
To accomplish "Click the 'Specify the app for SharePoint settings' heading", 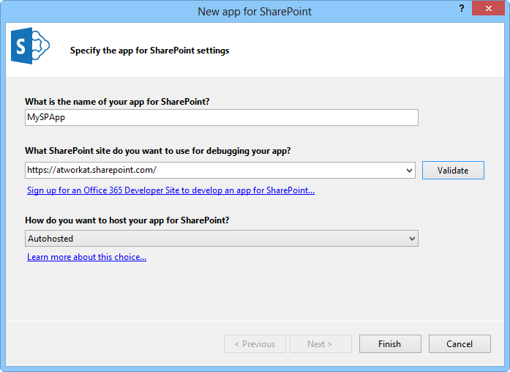I will pos(149,51).
